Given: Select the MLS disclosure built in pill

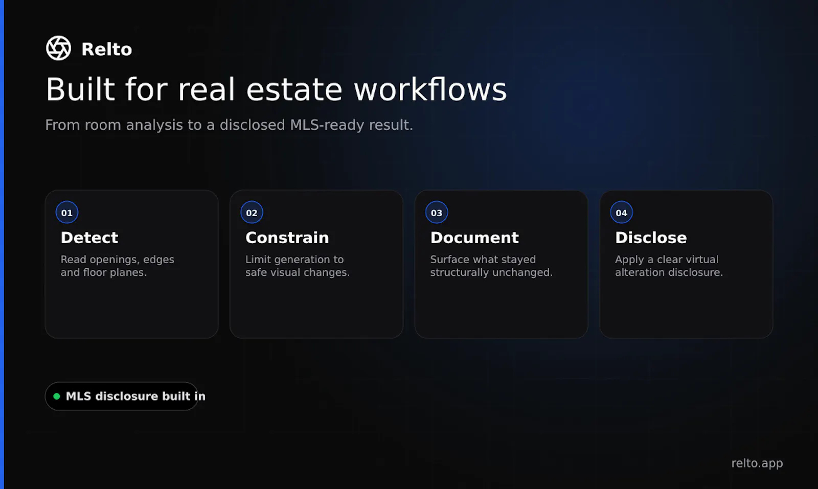Looking at the screenshot, I should (x=122, y=396).
